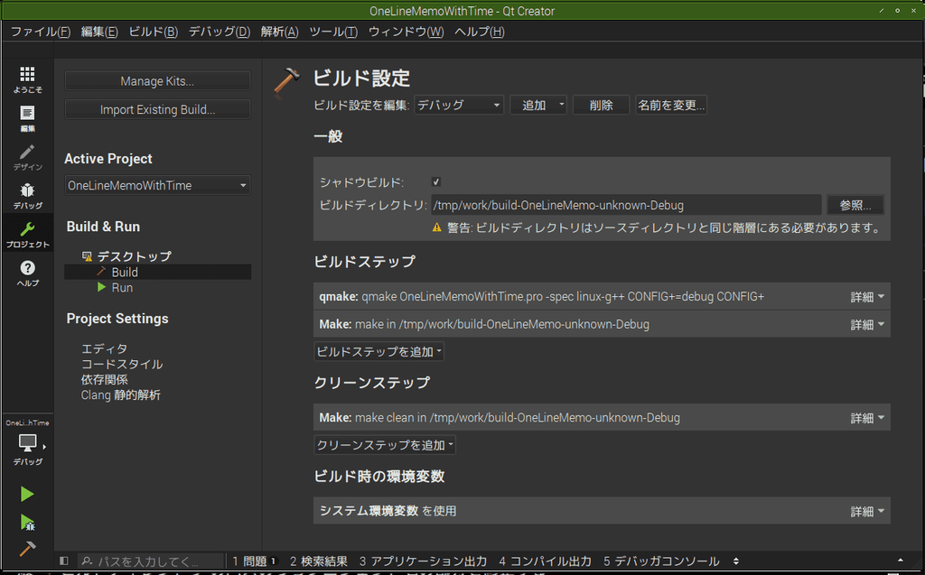
Task: Expand the make clean step 詳細
Action: [867, 418]
